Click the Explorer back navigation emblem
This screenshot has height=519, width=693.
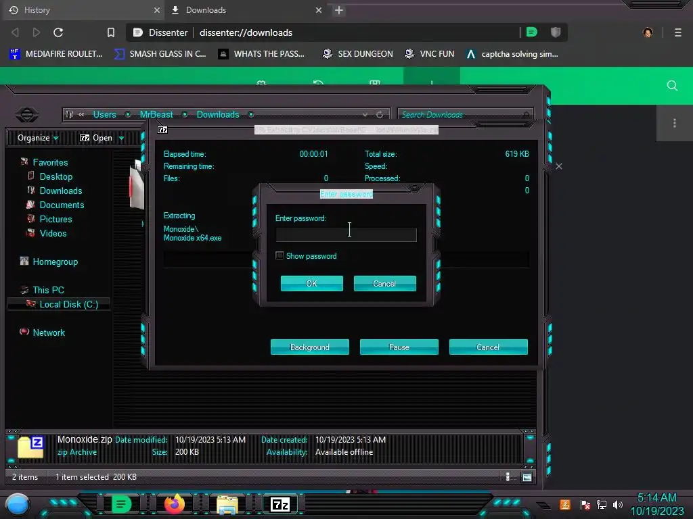pos(27,115)
